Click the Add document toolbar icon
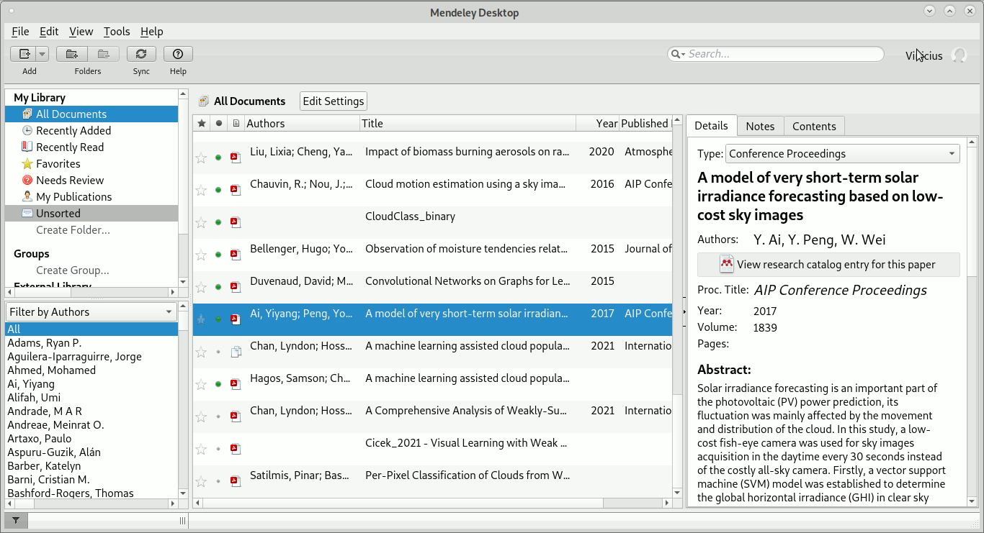 coord(24,54)
